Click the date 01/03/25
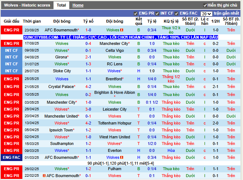 (x=32, y=157)
